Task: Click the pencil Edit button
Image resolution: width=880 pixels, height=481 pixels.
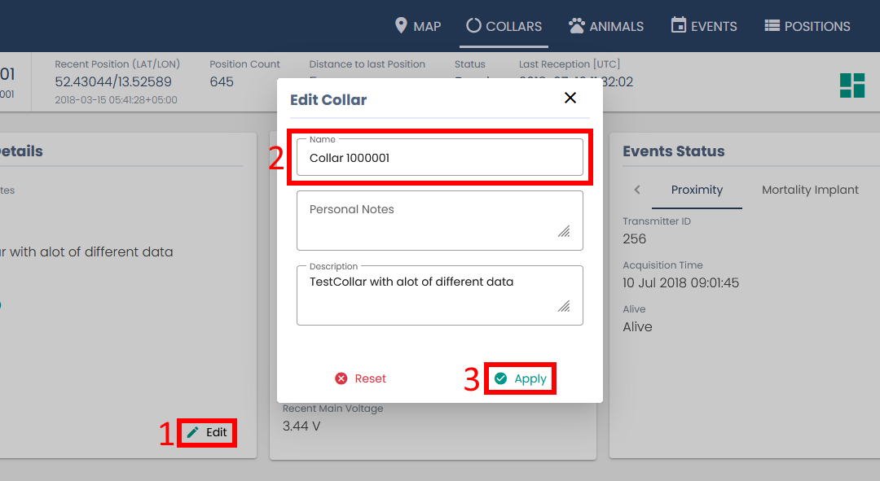Action: tap(208, 432)
